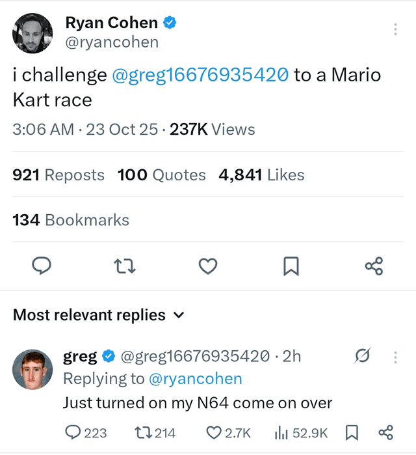Like greg's reply with 2.7K likes
Viewport: 416px width, 455px height.
click(214, 432)
